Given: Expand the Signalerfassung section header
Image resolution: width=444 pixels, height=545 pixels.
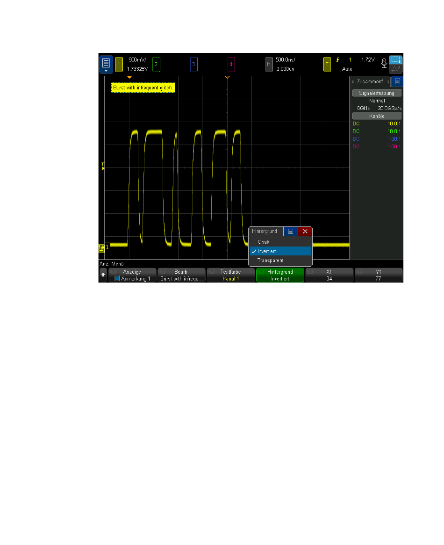Looking at the screenshot, I should coord(376,93).
